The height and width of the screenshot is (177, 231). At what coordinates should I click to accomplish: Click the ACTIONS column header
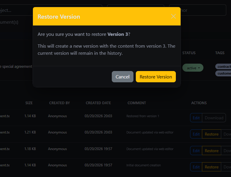click(x=199, y=103)
